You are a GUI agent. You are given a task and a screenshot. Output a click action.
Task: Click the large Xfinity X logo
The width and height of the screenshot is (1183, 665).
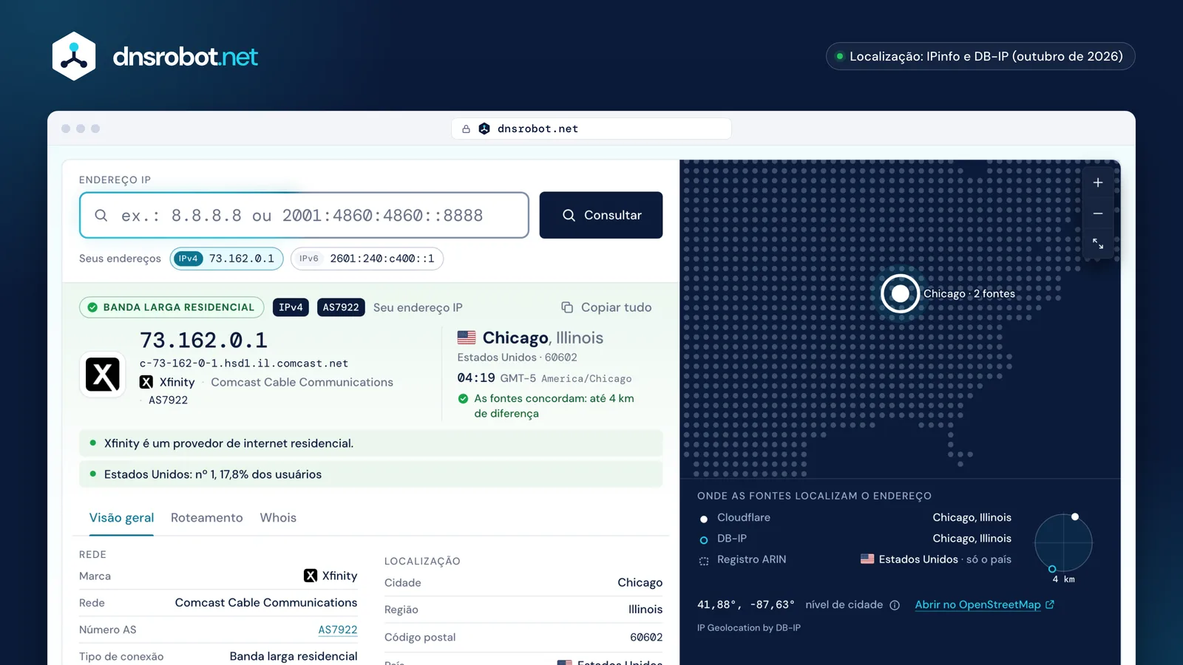coord(103,375)
